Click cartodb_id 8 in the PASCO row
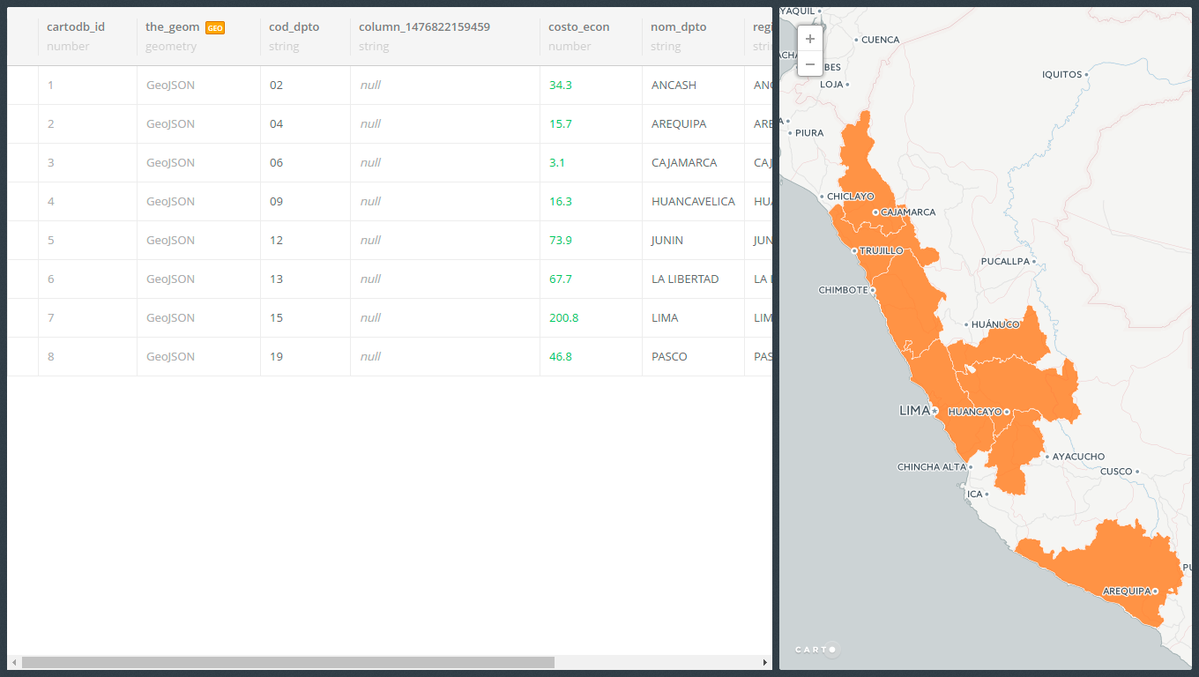The image size is (1199, 677). [x=50, y=357]
